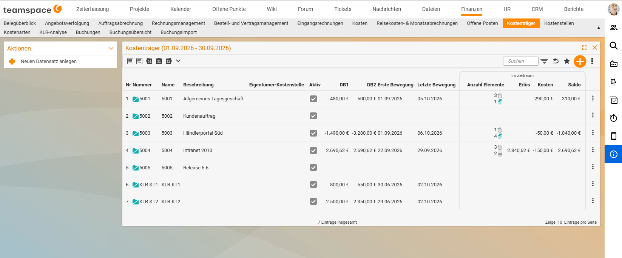Open the toolbar three-dot options menu
The height and width of the screenshot is (258, 622).
pos(592,61)
